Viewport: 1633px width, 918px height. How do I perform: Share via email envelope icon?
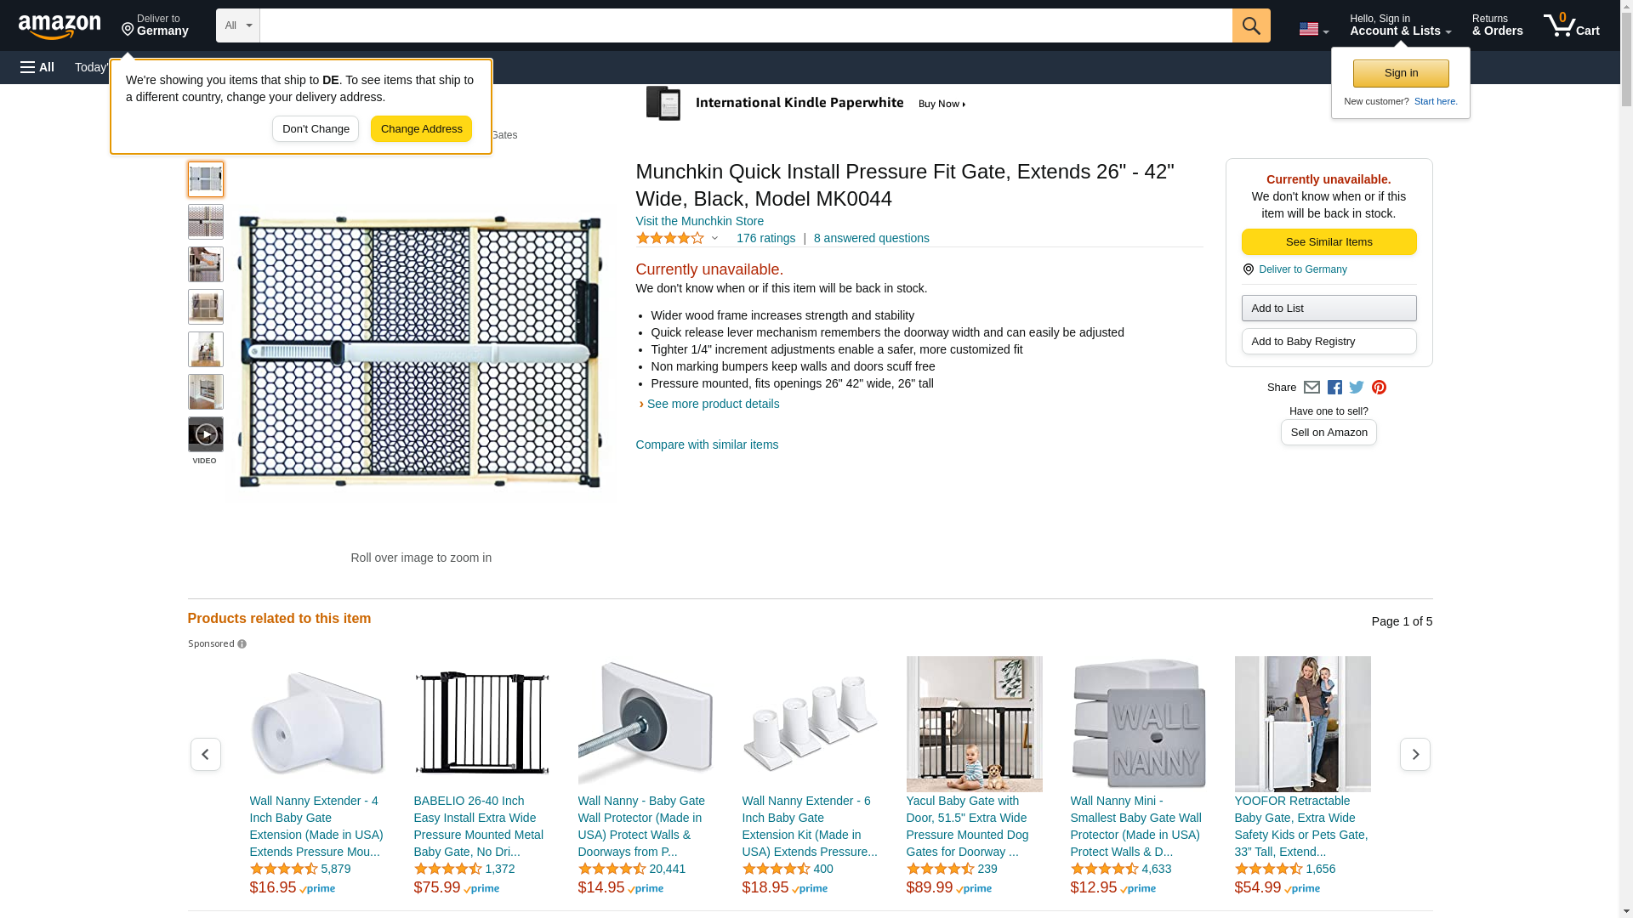(x=1312, y=388)
